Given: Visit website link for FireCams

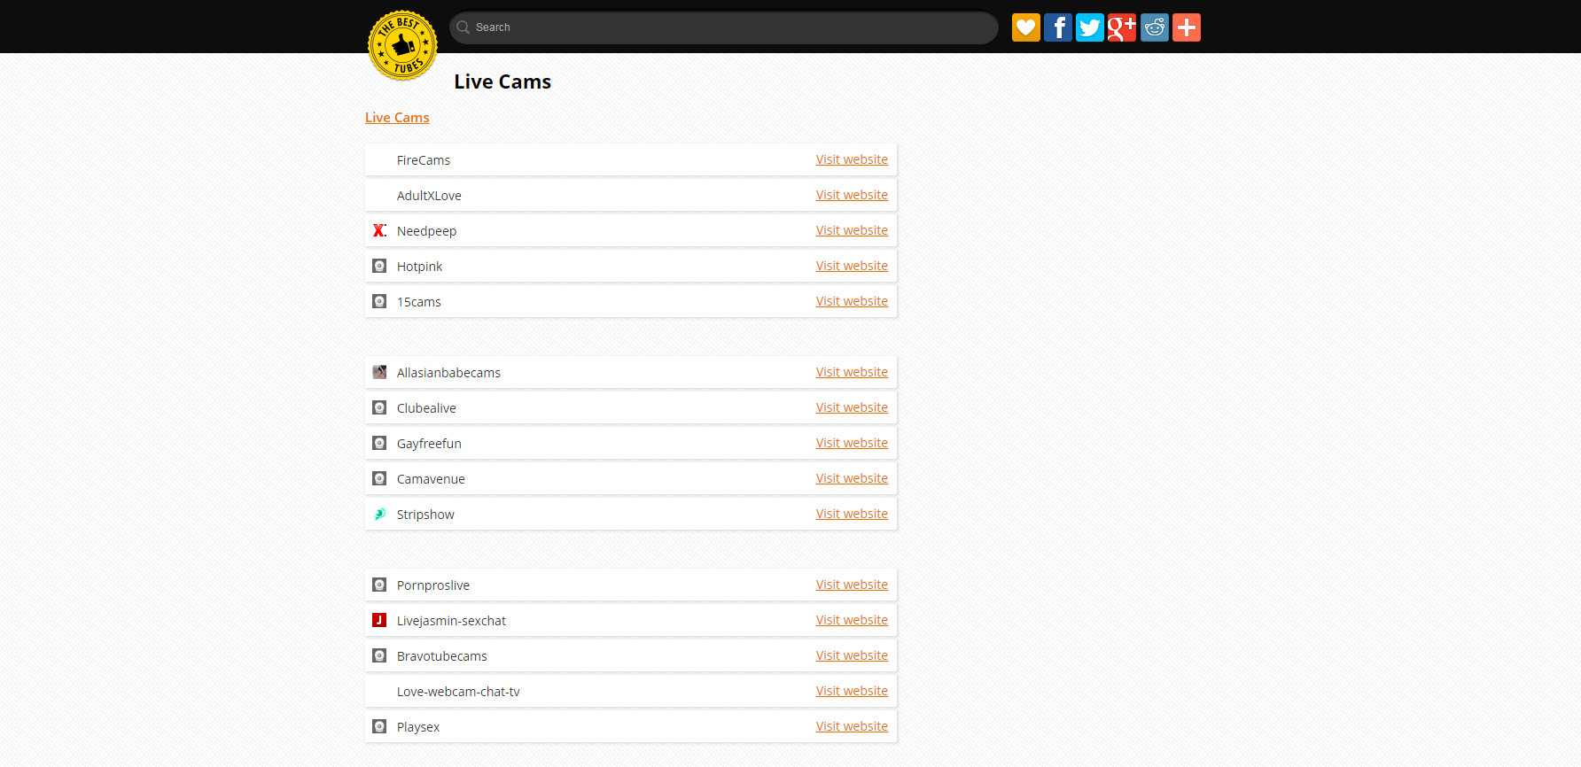Looking at the screenshot, I should [x=852, y=159].
